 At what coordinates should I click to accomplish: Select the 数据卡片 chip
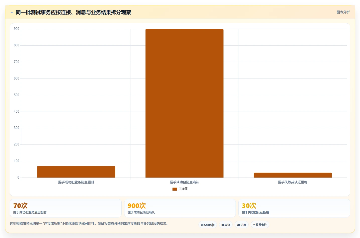[260, 225]
